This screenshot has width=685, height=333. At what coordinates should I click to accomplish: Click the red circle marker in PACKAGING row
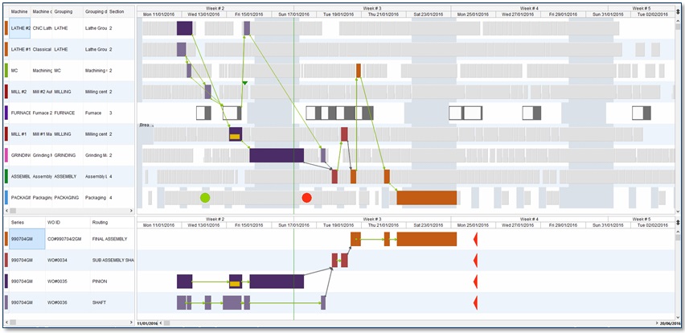306,198
